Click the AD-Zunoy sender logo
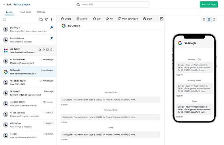Viewport: 224px width, 145px height. [6, 50]
